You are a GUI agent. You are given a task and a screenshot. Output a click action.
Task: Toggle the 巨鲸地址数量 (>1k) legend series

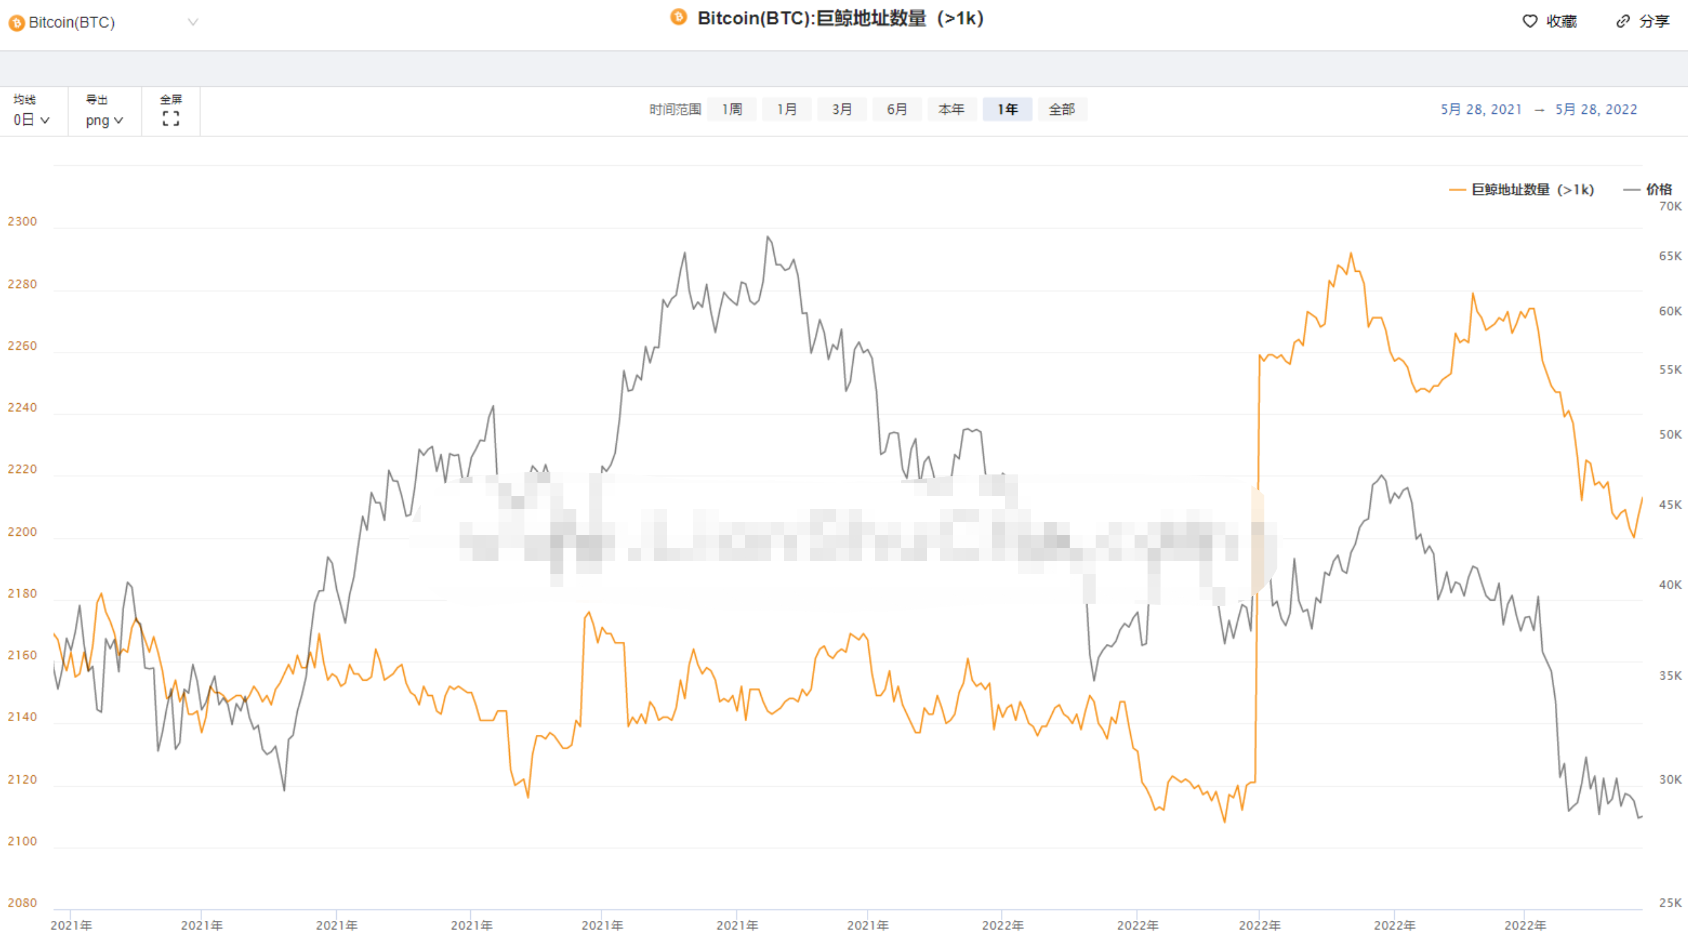pyautogui.click(x=1521, y=190)
